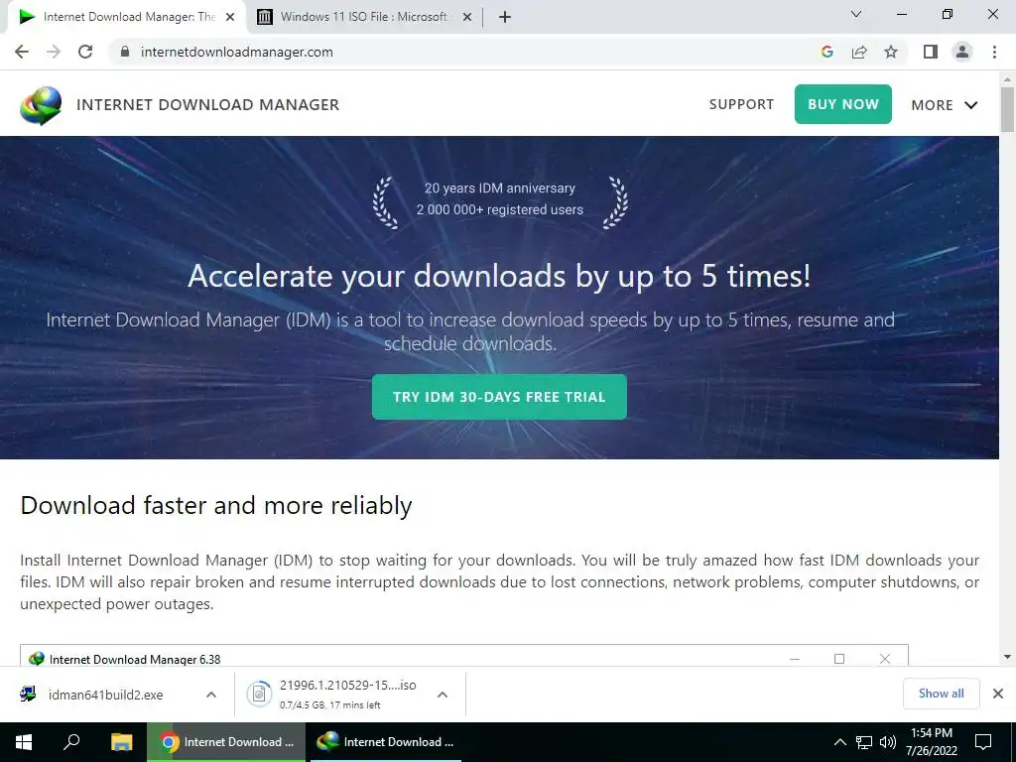This screenshot has width=1016, height=762.
Task: Open the taskbar clock and date
Action: [931, 742]
